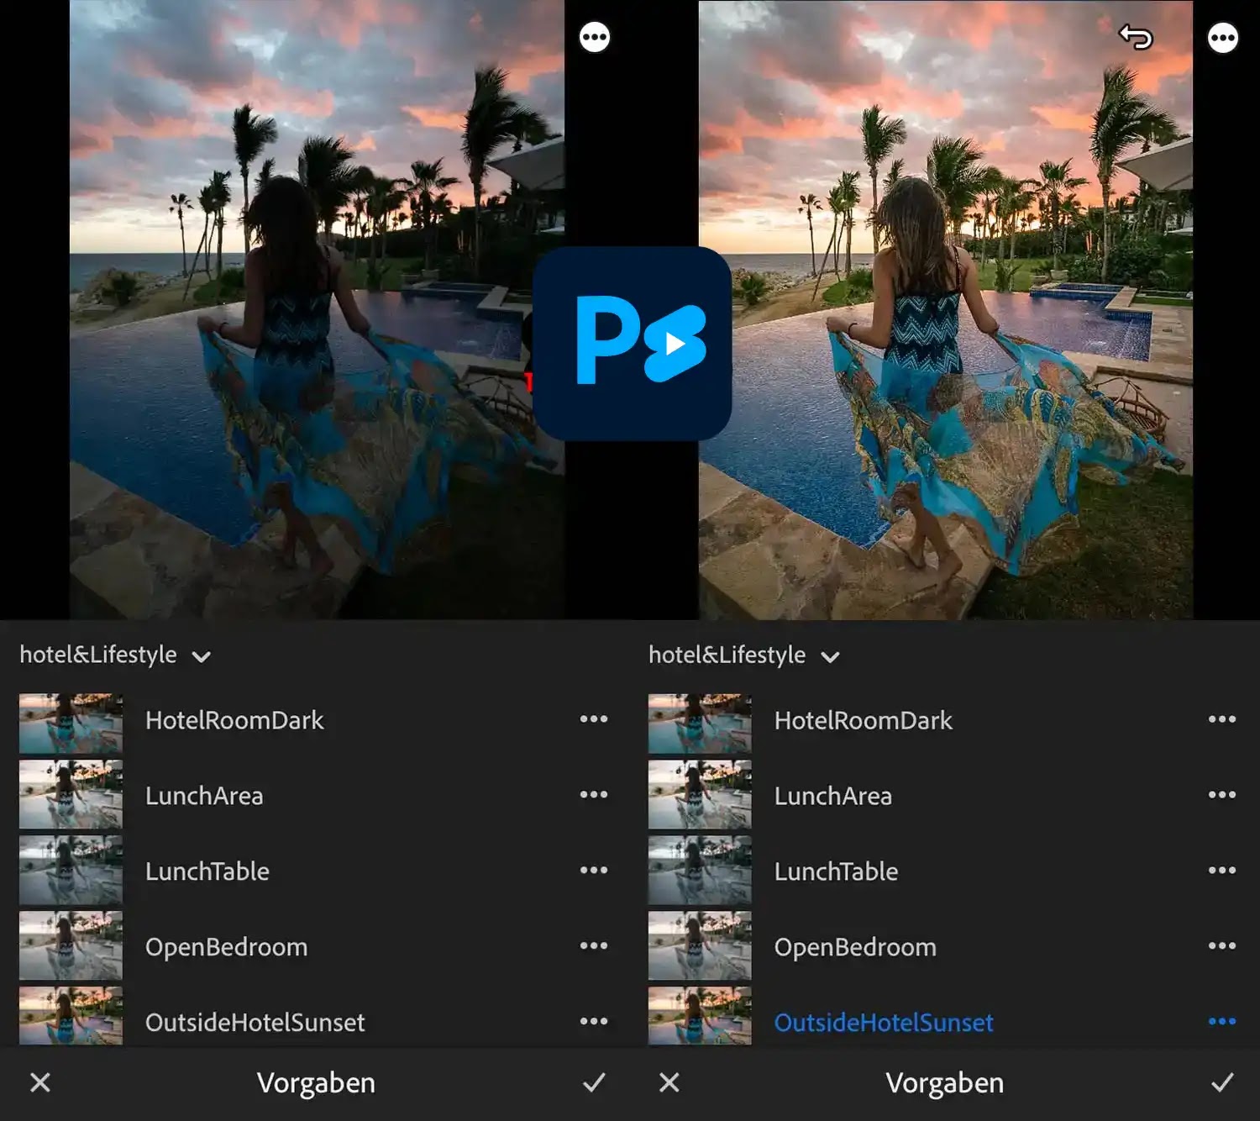The width and height of the screenshot is (1260, 1121).
Task: Tap the brighter edited photo on the right
Action: [x=946, y=309]
